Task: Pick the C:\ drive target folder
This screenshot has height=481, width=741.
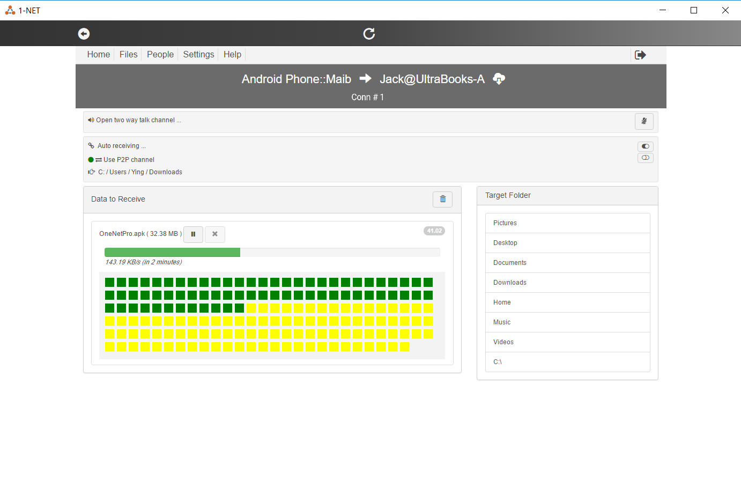Action: pos(567,362)
